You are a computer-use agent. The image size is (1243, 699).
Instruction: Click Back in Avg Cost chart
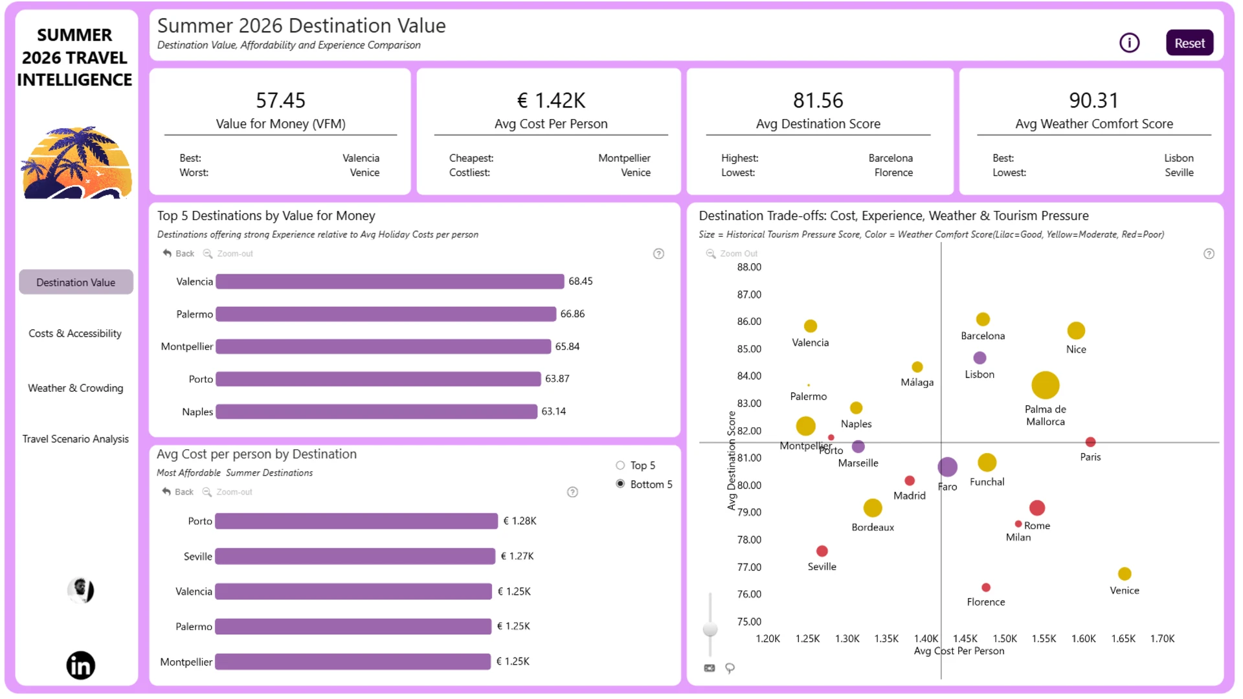178,492
